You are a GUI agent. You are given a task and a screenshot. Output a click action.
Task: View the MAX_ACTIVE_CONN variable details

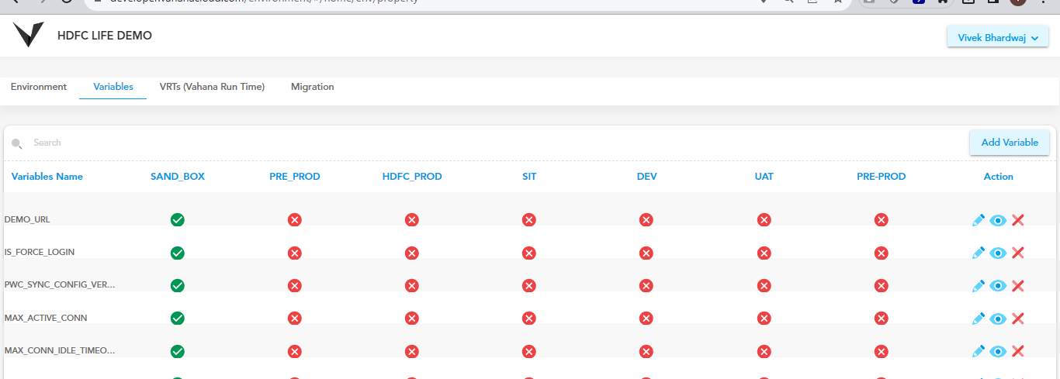click(998, 319)
